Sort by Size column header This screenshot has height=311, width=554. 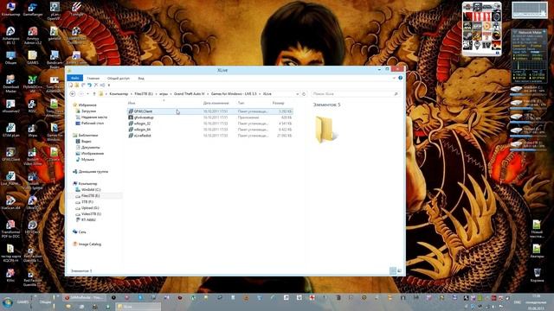[x=279, y=103]
